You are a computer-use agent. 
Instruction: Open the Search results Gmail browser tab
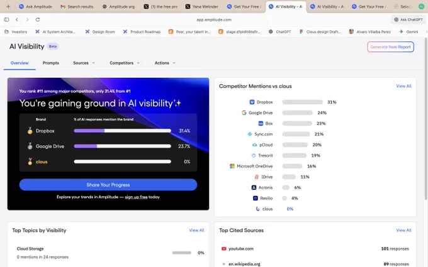77,6
